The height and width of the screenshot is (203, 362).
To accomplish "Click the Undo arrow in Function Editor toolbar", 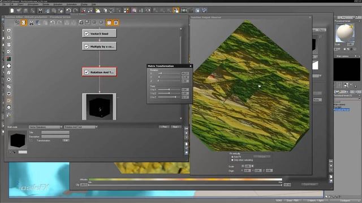I will (x=53, y=23).
